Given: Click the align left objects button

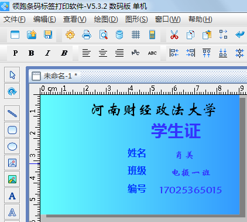Looking at the screenshot, I should (x=174, y=53).
